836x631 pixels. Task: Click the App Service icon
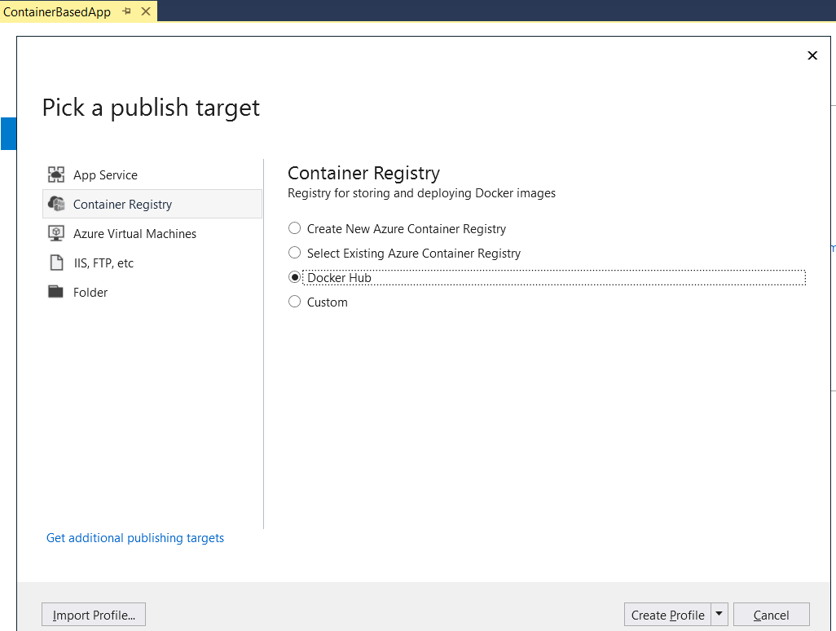point(56,174)
